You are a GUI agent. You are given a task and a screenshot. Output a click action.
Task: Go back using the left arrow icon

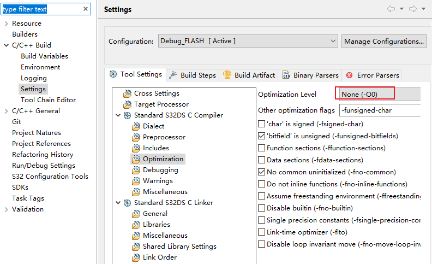(391, 9)
